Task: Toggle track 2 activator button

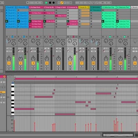Action: (21, 63)
